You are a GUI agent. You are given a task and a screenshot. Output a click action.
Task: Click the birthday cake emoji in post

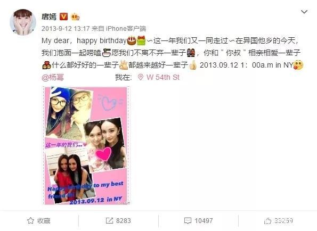(132, 40)
